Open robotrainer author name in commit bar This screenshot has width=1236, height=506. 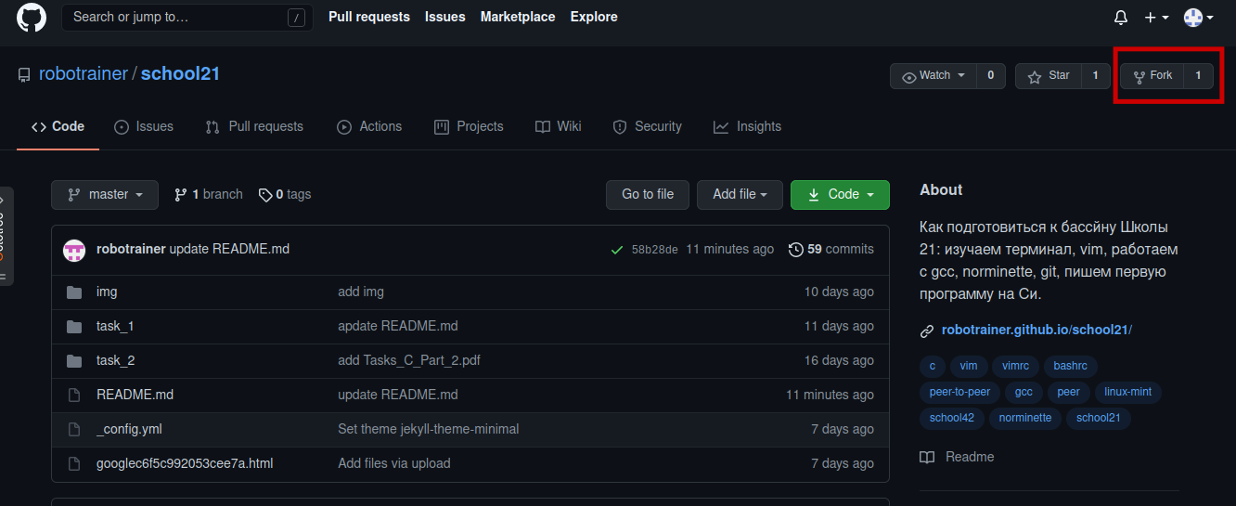(x=131, y=250)
